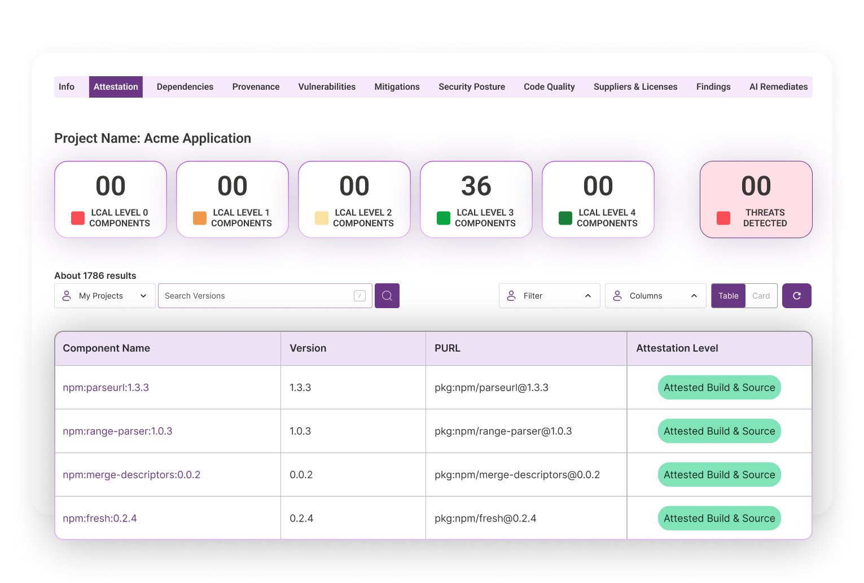Click the About 1786 results text
The height and width of the screenshot is (583, 864).
95,275
